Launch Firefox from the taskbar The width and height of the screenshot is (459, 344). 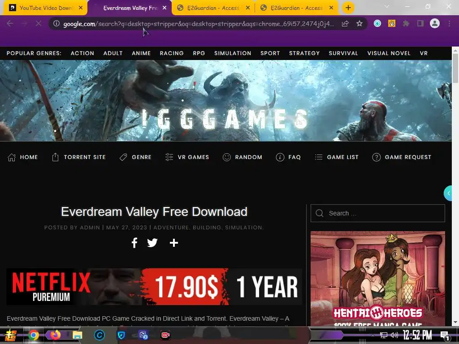click(55, 335)
